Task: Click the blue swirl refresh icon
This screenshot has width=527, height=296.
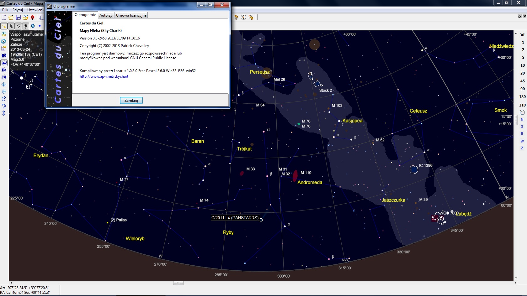Action: coord(33,26)
